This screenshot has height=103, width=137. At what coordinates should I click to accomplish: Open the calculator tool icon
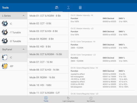point(80,8)
